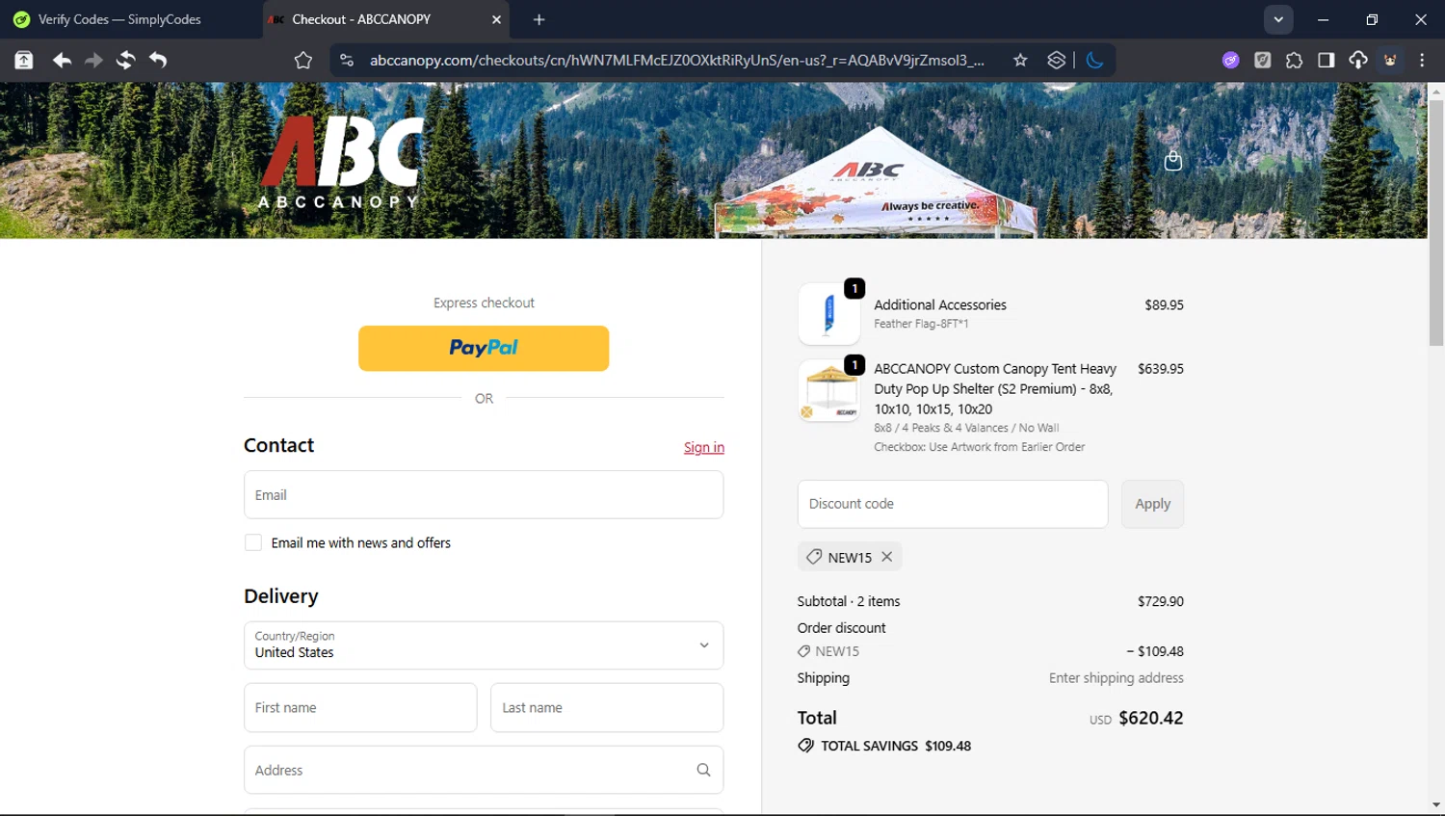Click the Last name field
The height and width of the screenshot is (816, 1445).
pos(607,707)
